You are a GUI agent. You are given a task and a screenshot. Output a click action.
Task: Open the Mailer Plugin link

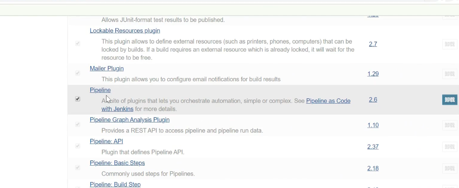pyautogui.click(x=106, y=68)
